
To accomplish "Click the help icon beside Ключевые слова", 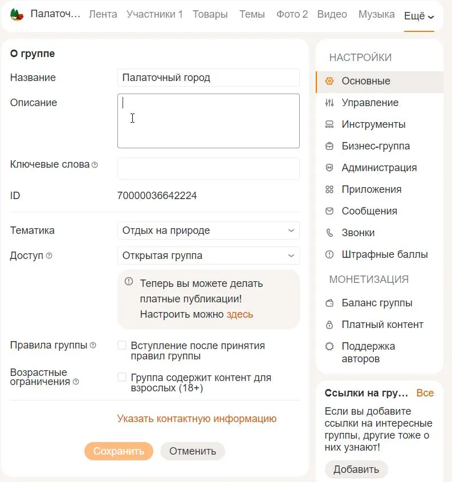I will (x=95, y=165).
